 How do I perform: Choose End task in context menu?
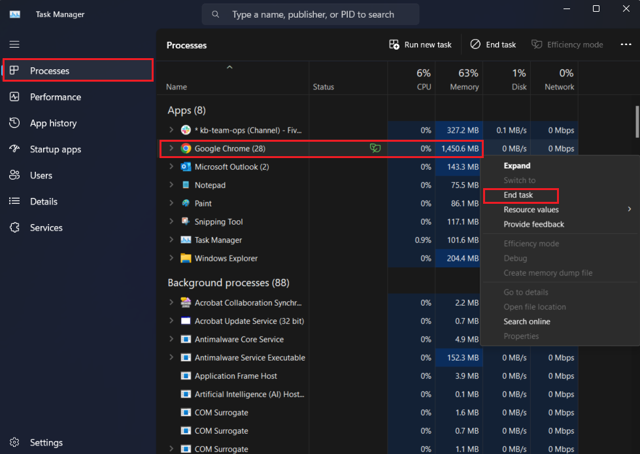518,195
